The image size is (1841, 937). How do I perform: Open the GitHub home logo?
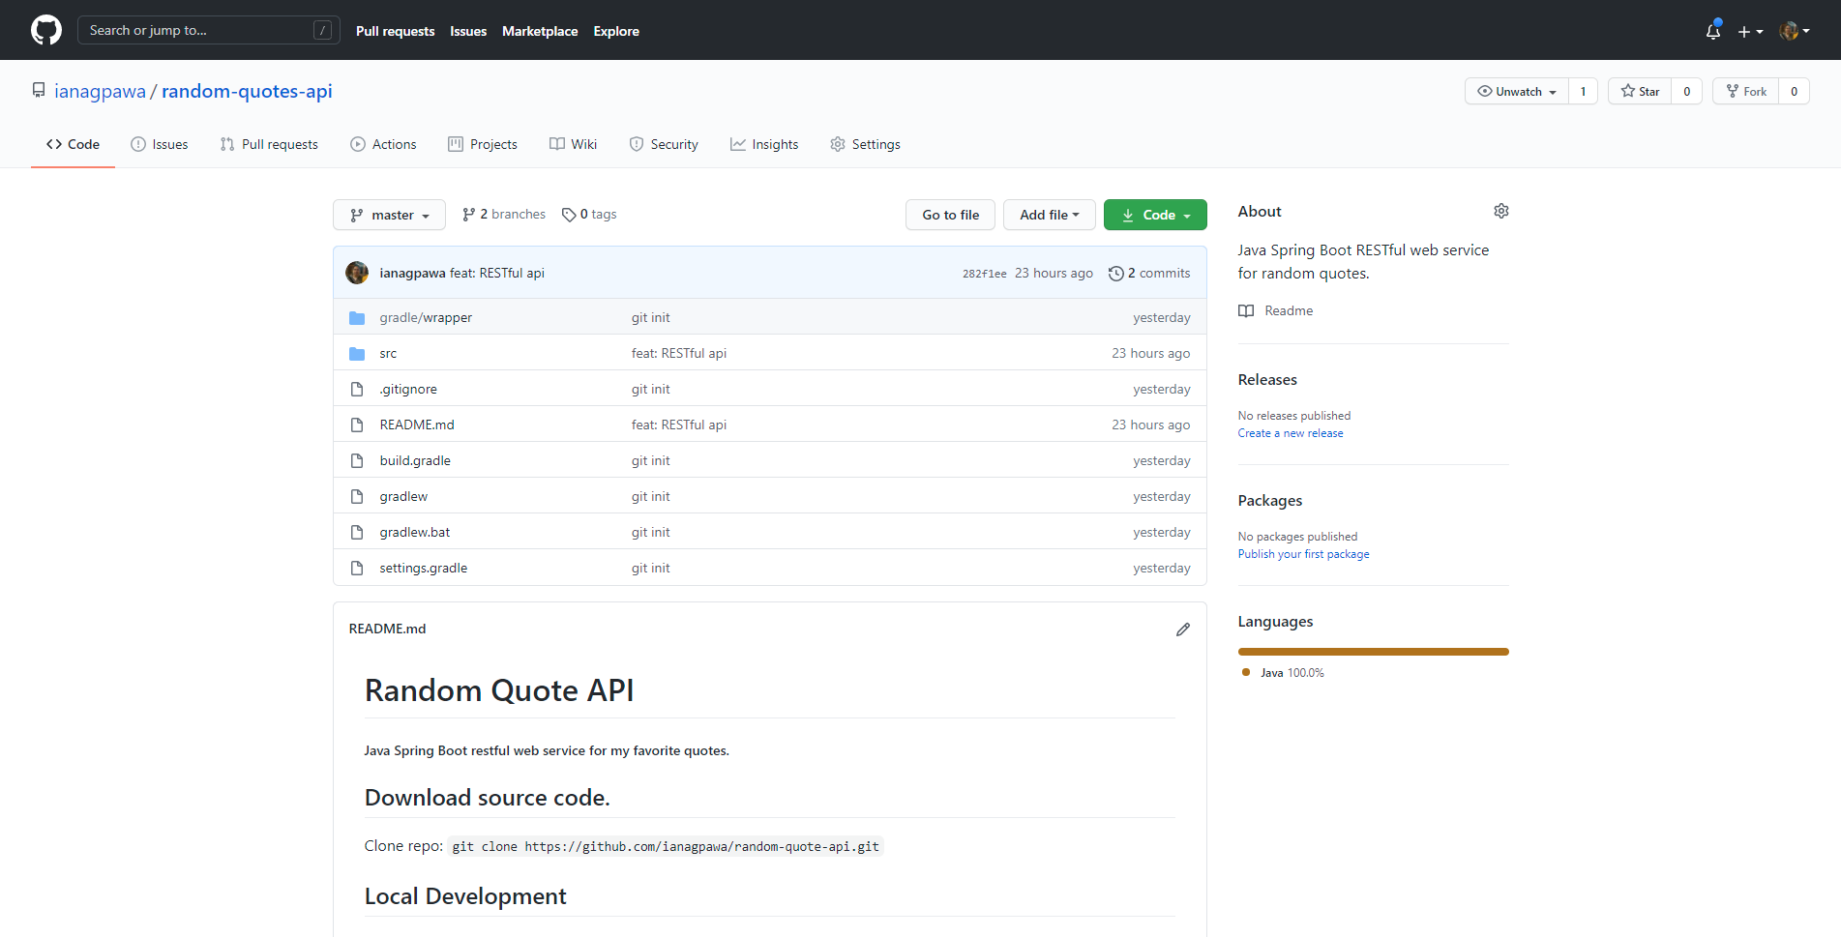point(46,30)
